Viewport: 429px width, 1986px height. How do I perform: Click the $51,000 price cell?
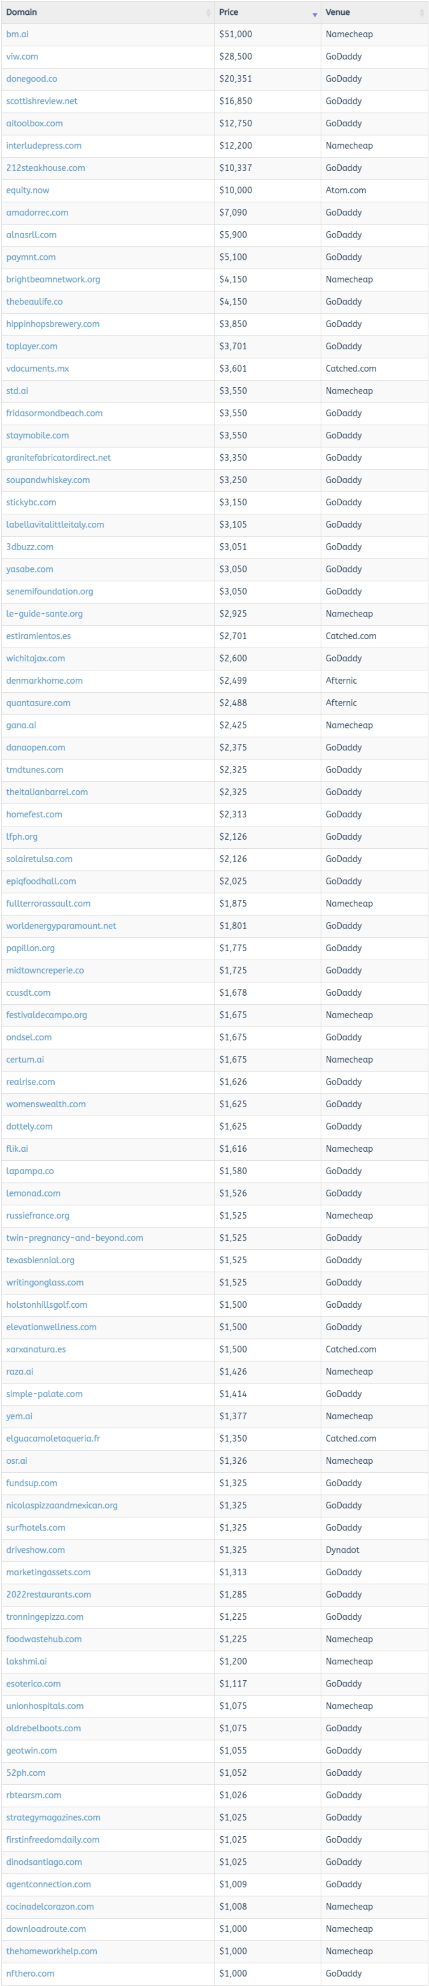236,35
